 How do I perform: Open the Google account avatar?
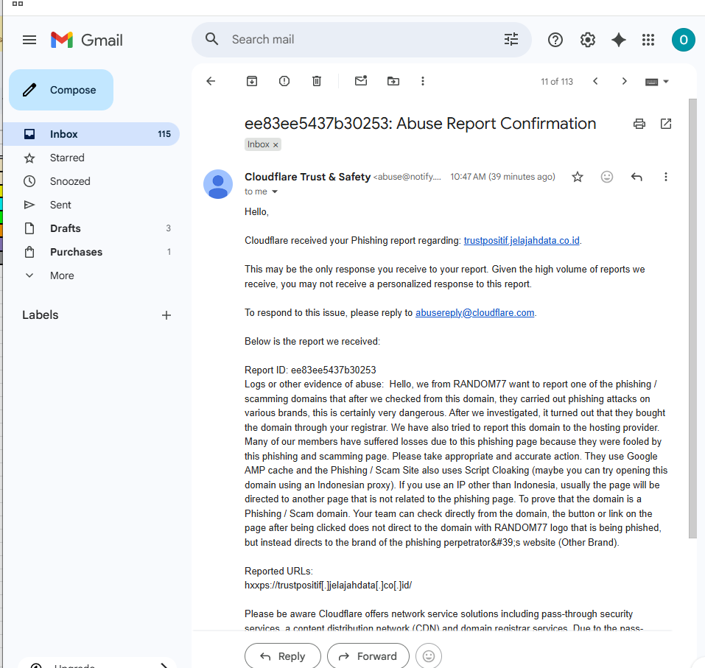pyautogui.click(x=684, y=40)
